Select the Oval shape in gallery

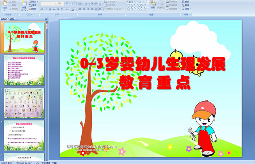145,2
